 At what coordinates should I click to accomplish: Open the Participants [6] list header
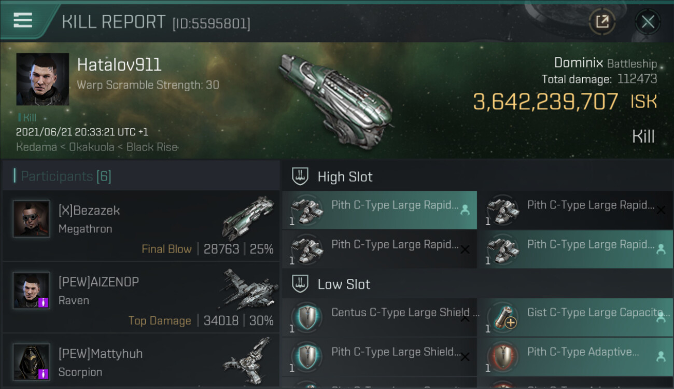[x=66, y=176]
